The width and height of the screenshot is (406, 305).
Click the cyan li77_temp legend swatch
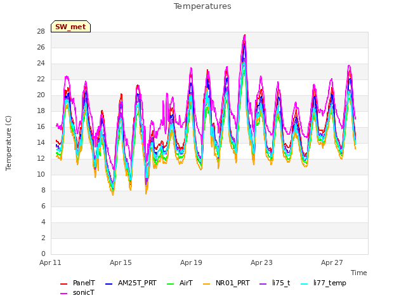pyautogui.click(x=304, y=284)
